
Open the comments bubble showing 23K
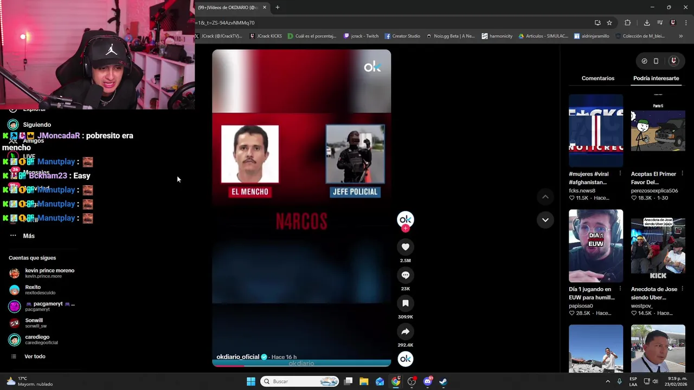pos(406,275)
